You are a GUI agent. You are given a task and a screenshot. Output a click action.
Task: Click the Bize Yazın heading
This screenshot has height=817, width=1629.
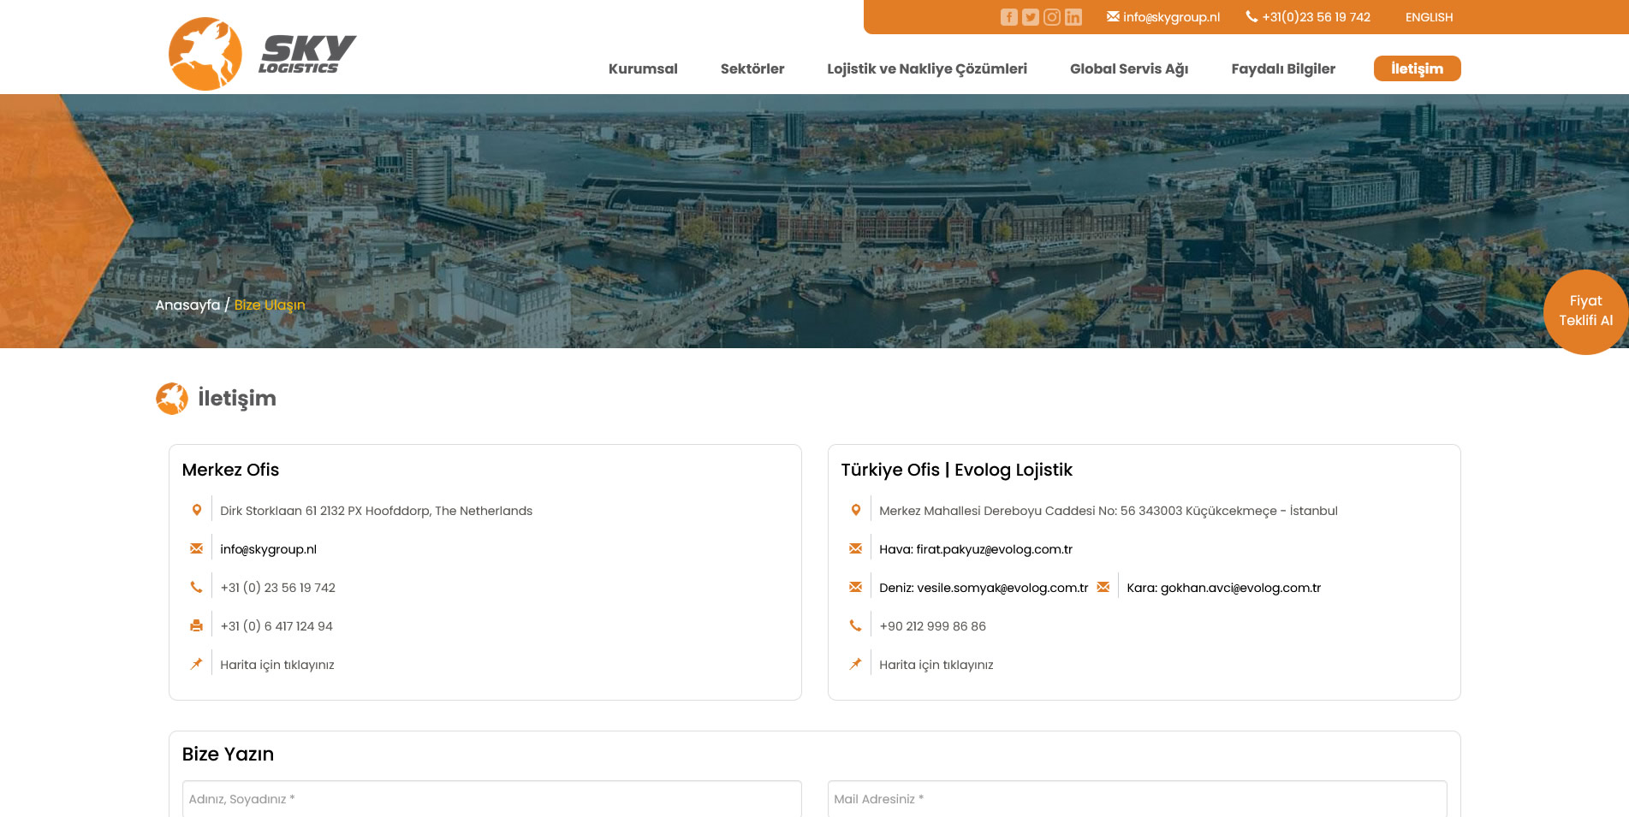click(228, 754)
